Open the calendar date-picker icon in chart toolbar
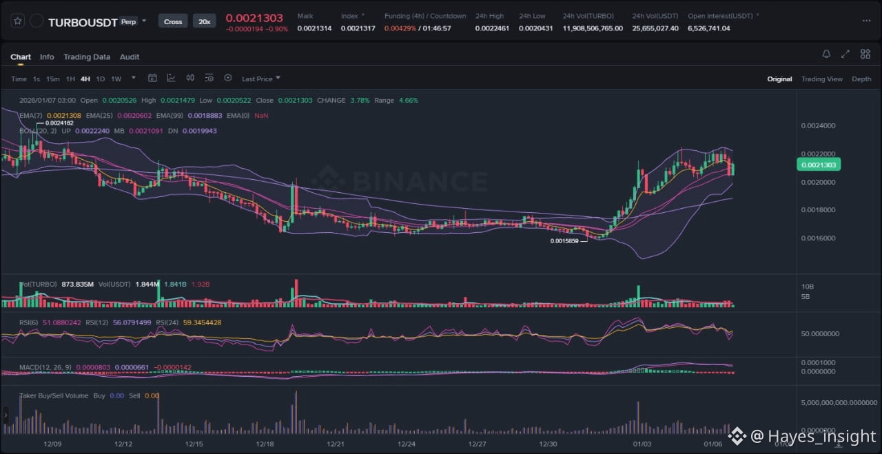 pos(152,79)
